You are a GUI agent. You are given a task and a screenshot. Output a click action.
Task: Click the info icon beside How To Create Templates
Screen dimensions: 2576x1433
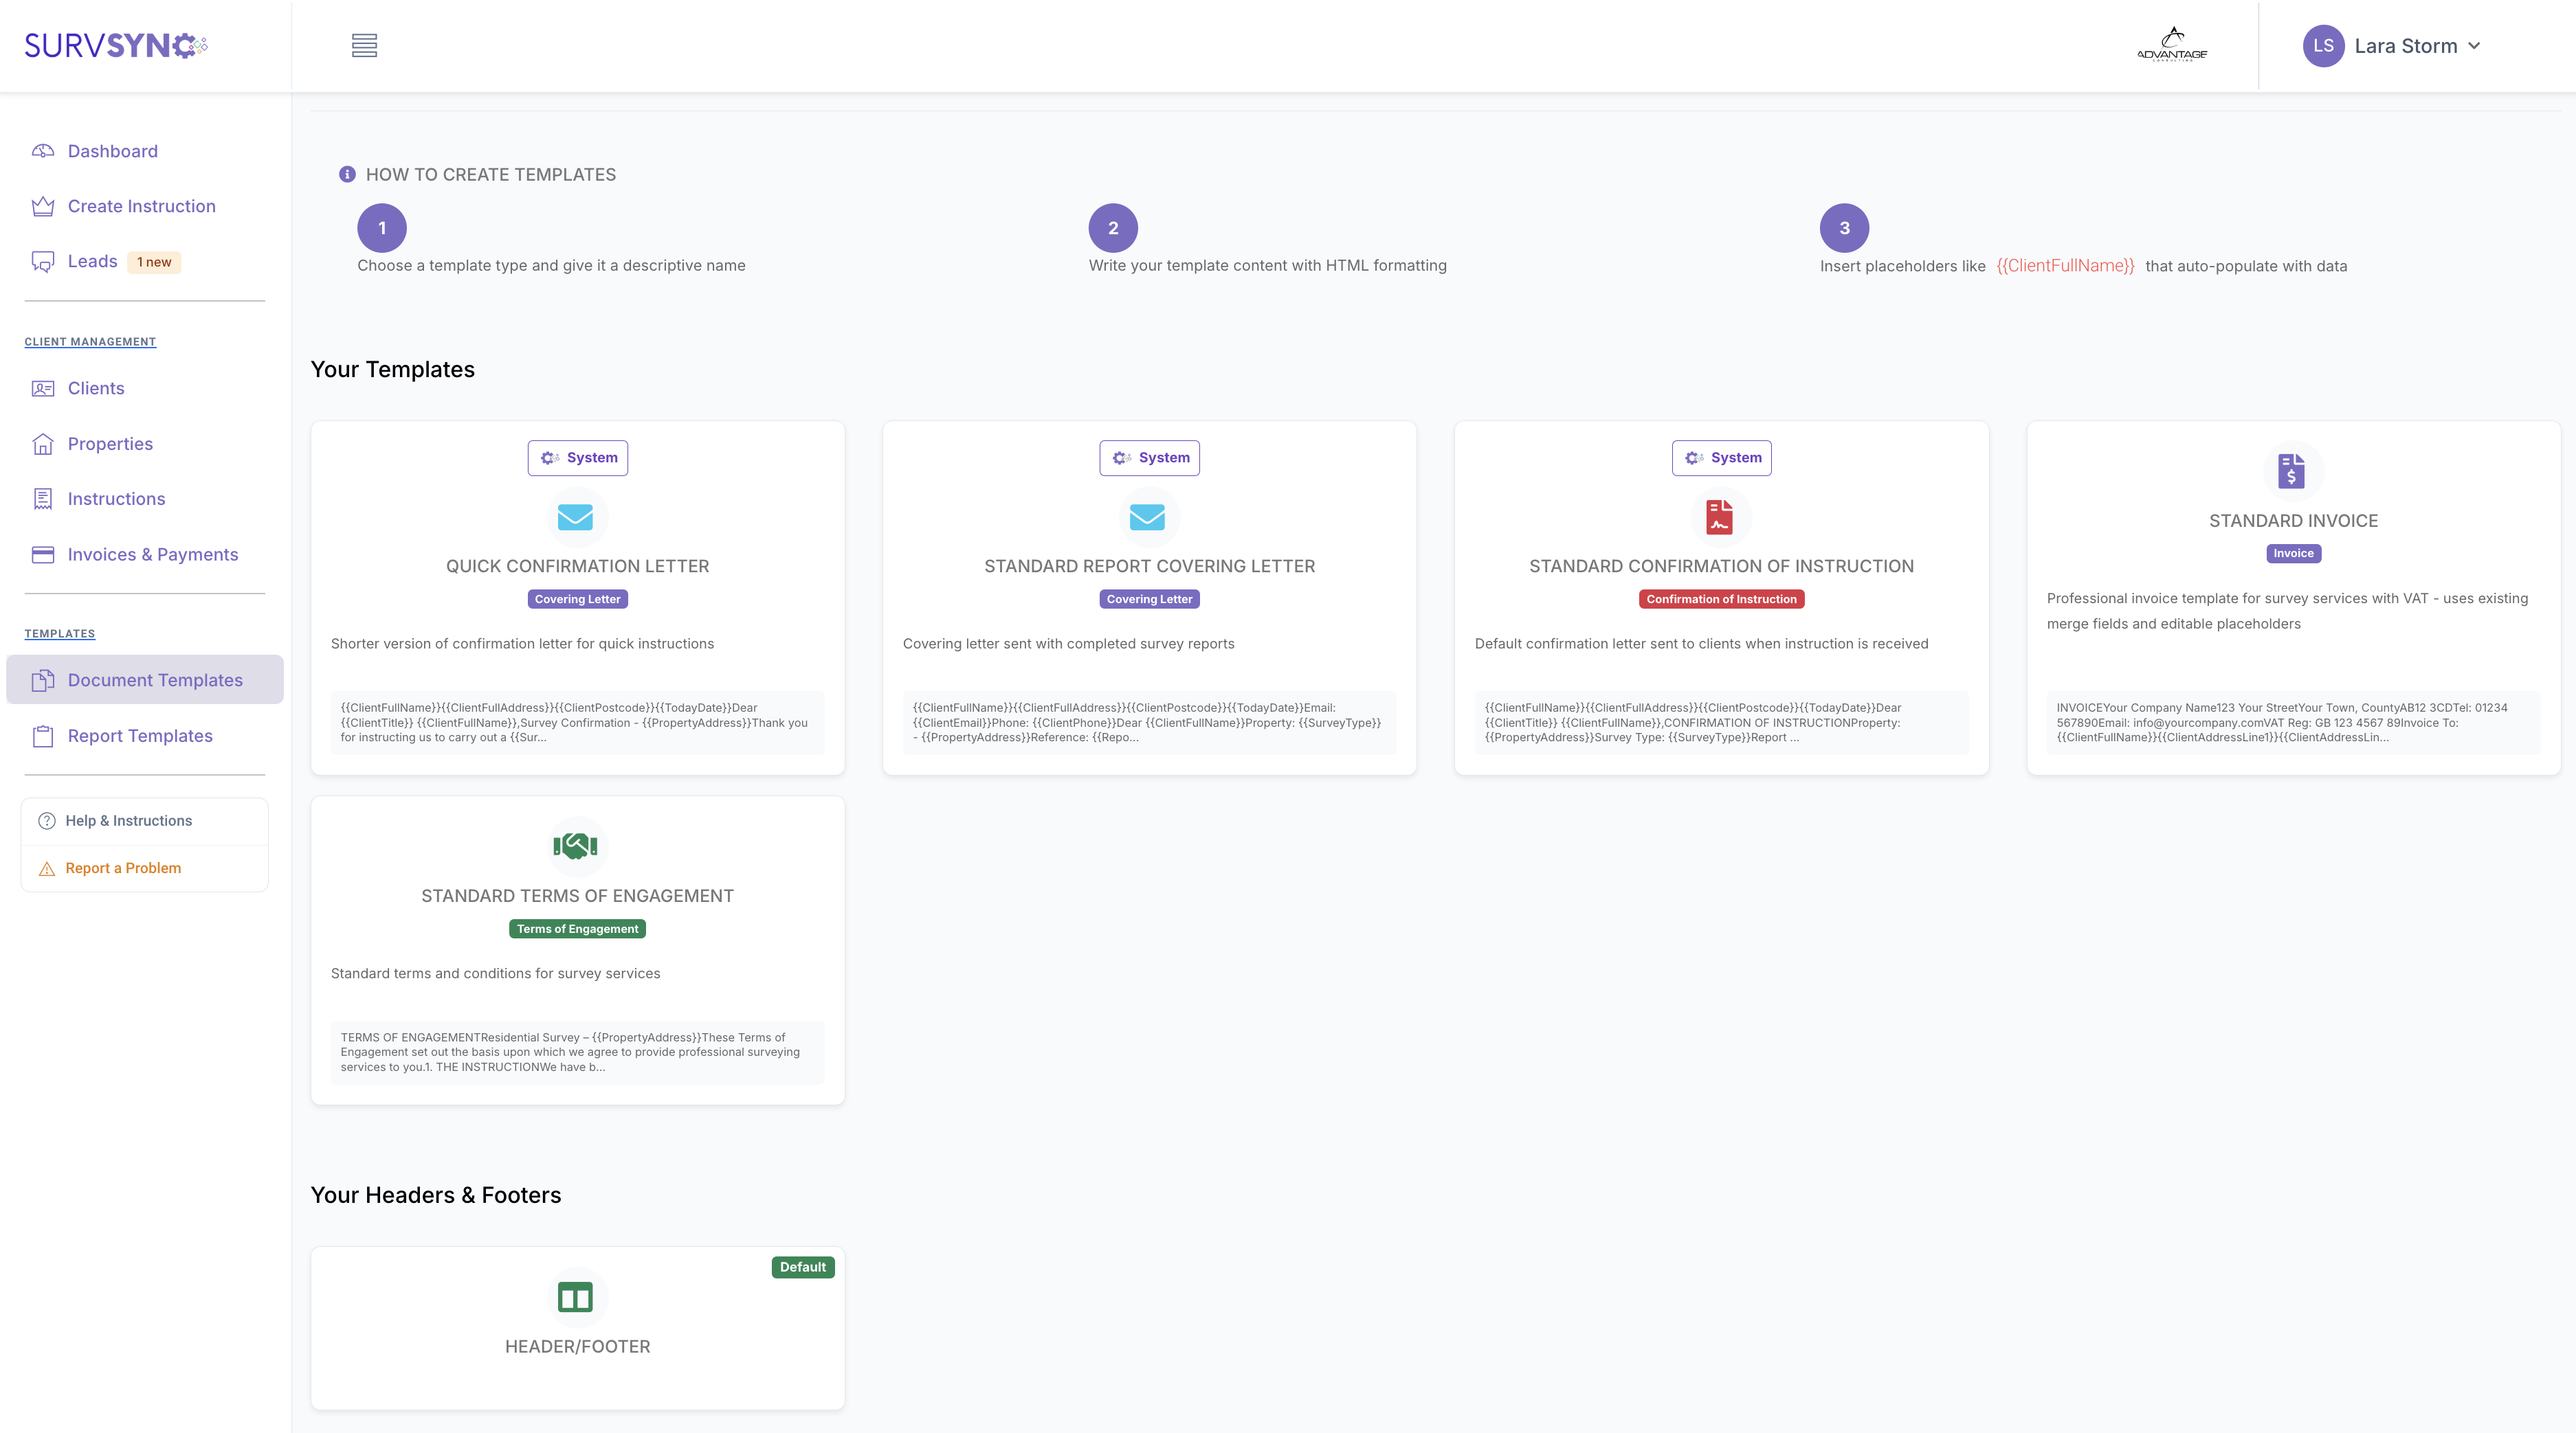coord(347,175)
